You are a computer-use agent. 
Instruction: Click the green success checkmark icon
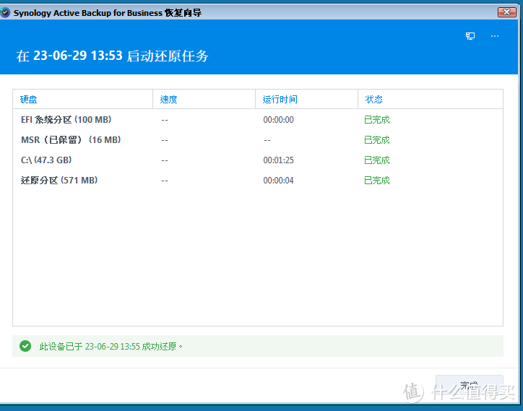coord(25,346)
